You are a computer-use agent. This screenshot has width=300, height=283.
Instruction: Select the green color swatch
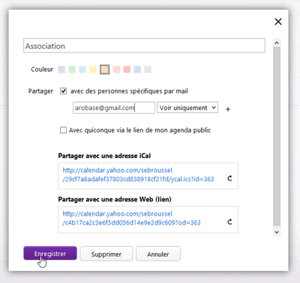coord(72,70)
